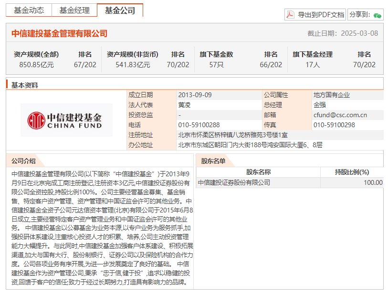Click the ranking value 67/202
The image size is (388, 292).
click(x=85, y=65)
